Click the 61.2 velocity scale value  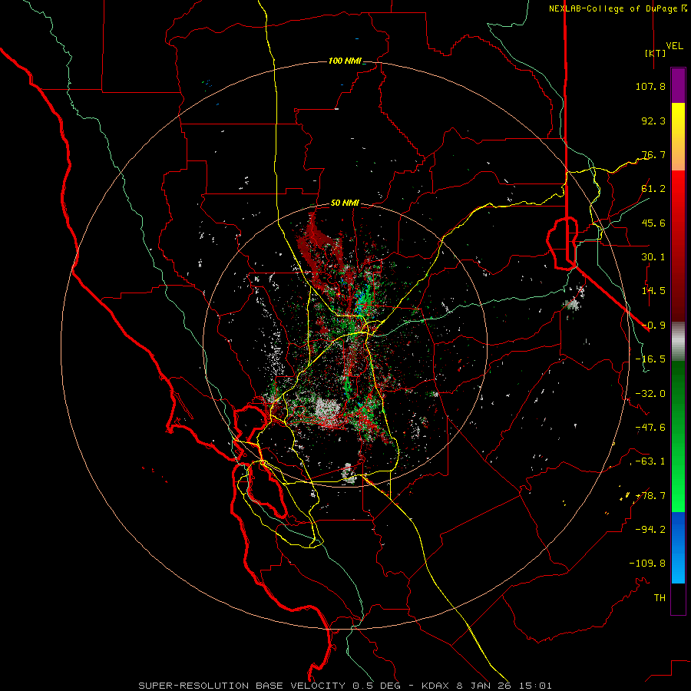[x=653, y=189]
